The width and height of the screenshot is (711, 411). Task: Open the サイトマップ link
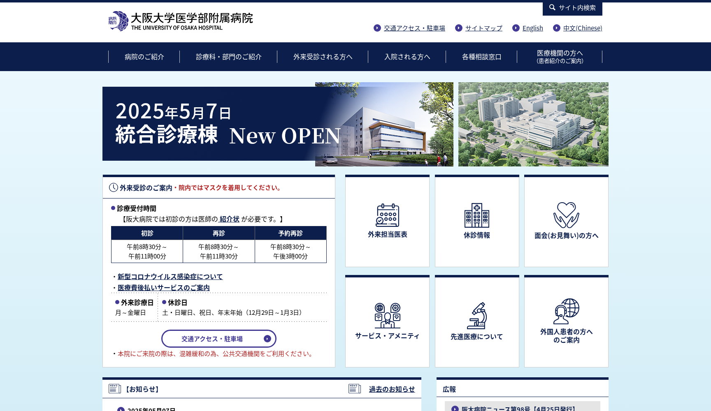pyautogui.click(x=483, y=28)
